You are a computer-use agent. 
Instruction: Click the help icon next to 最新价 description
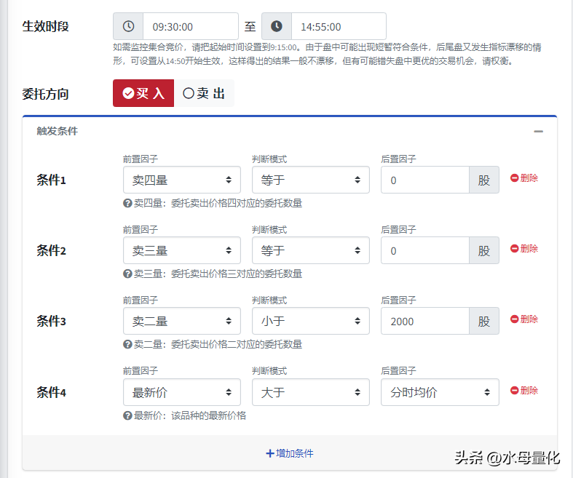pyautogui.click(x=127, y=415)
